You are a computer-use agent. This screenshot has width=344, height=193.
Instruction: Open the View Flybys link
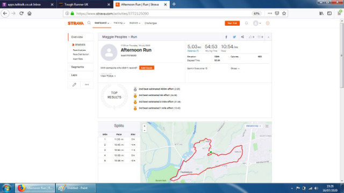pos(108,76)
